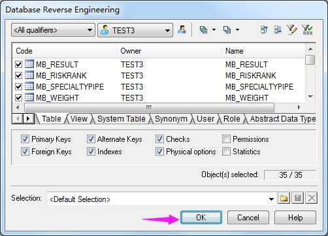Viewport: 328px width, 236px height.
Task: Expand the Select All dropdown arrow
Action: click(214, 30)
